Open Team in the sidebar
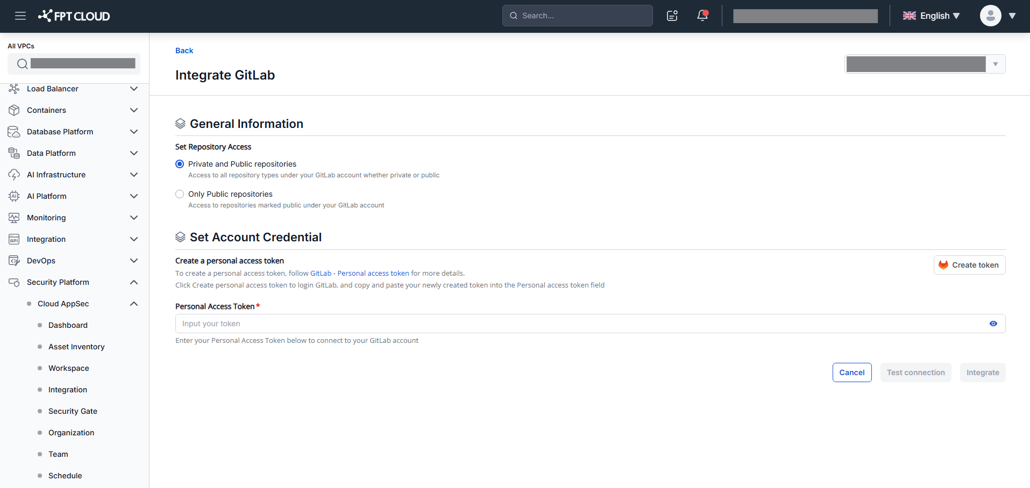The image size is (1030, 488). (x=58, y=454)
